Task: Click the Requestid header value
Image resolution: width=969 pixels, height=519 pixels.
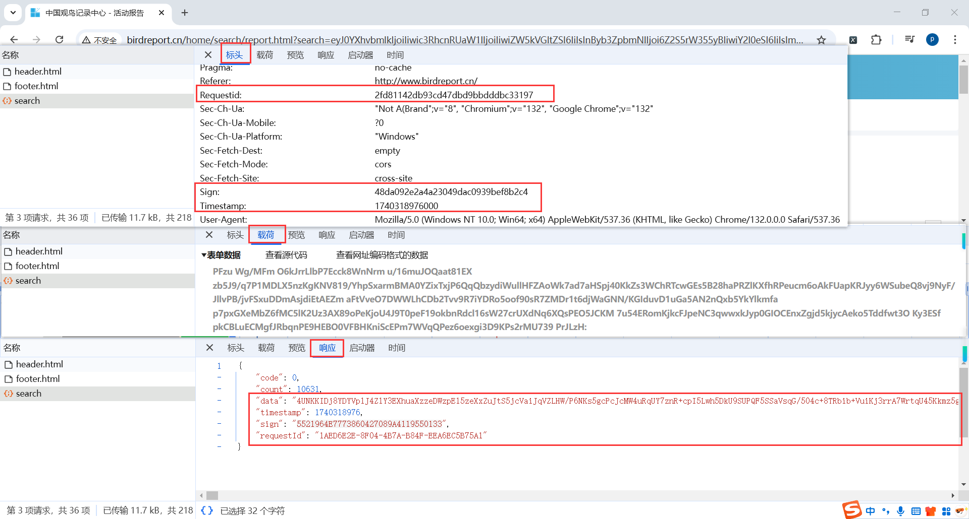Action: (454, 95)
